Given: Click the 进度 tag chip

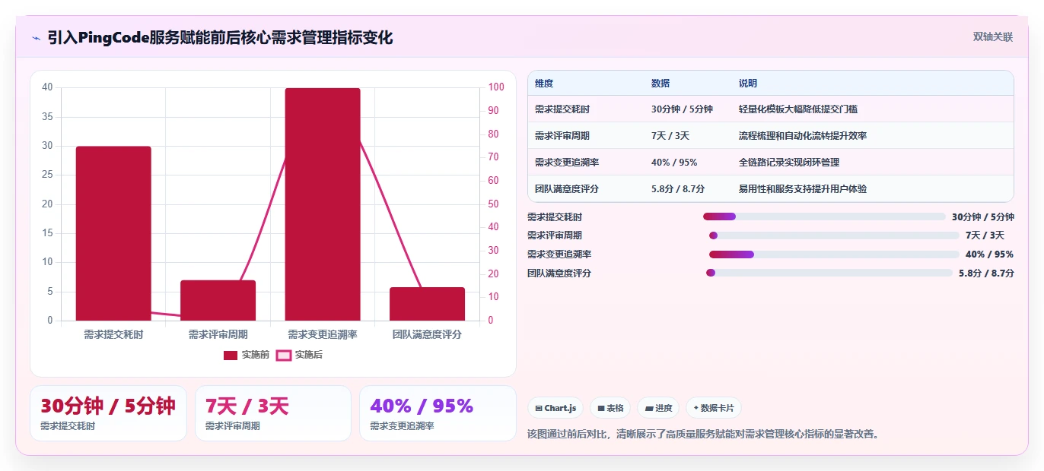Looking at the screenshot, I should 658,408.
